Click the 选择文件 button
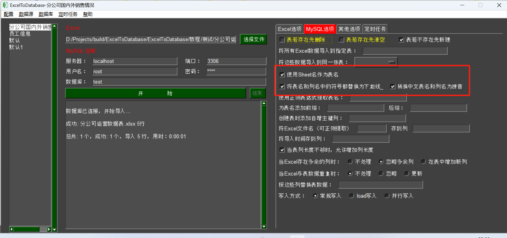The image size is (507, 238). click(x=253, y=39)
